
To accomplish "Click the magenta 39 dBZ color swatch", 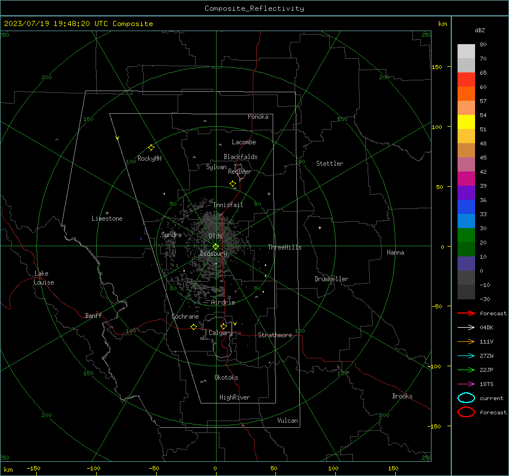I will pos(466,179).
